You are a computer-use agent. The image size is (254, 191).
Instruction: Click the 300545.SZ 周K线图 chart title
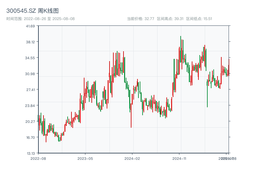(x=32, y=11)
